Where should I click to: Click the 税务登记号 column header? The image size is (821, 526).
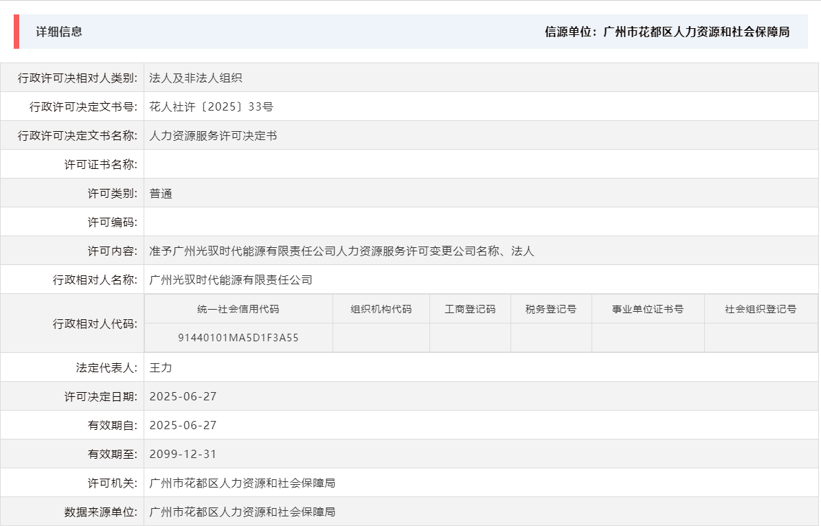pyautogui.click(x=551, y=308)
